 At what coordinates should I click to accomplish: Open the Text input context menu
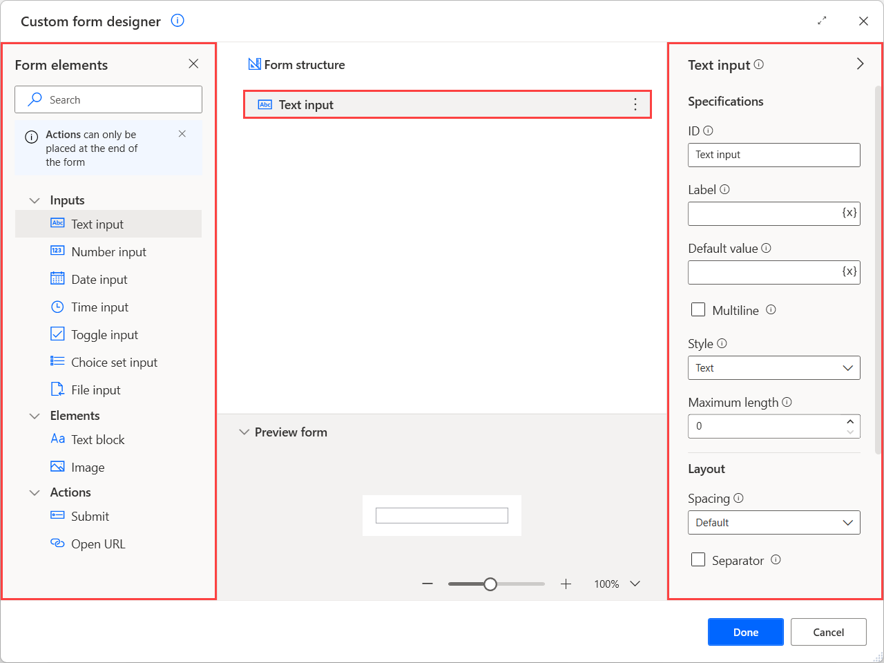(635, 104)
